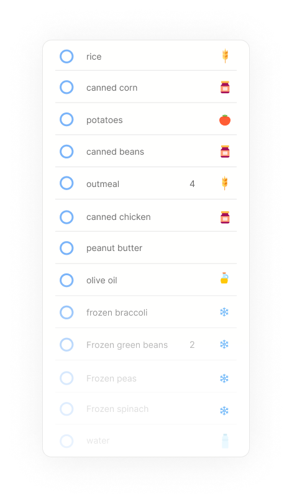The height and width of the screenshot is (502, 292).
Task: Open the potatoes item text
Action: 104,120
